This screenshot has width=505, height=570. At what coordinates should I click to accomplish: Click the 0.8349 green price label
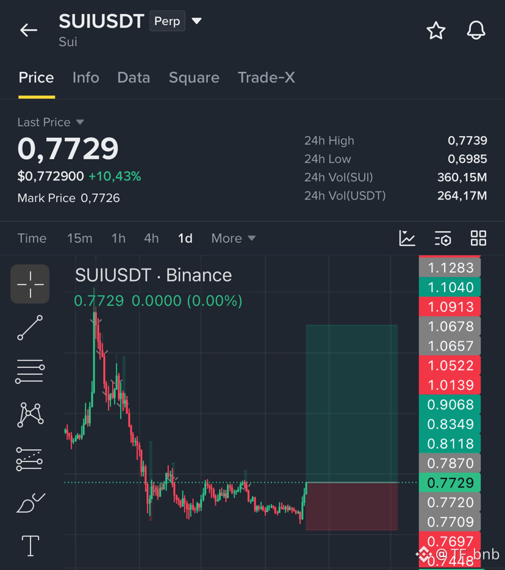click(450, 424)
